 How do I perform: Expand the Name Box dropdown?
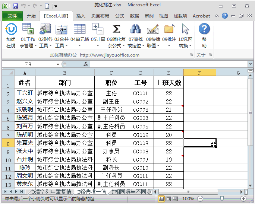pos(58,64)
